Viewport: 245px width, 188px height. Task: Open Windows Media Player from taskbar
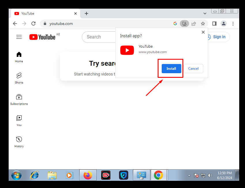pos(69,175)
